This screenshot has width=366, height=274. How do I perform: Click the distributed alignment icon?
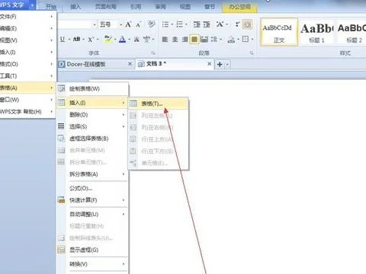[204, 40]
